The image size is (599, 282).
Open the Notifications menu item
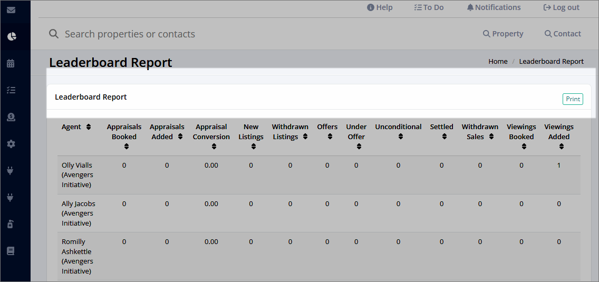click(x=494, y=7)
